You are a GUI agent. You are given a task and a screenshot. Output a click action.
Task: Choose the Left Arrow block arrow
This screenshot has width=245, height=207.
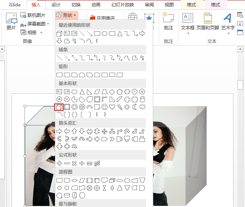point(67,131)
